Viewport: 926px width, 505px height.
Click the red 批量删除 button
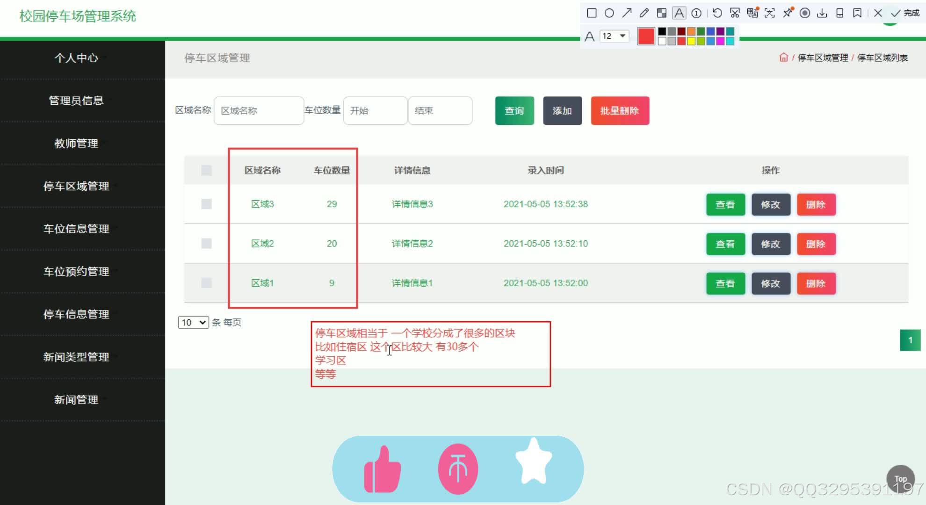[620, 111]
